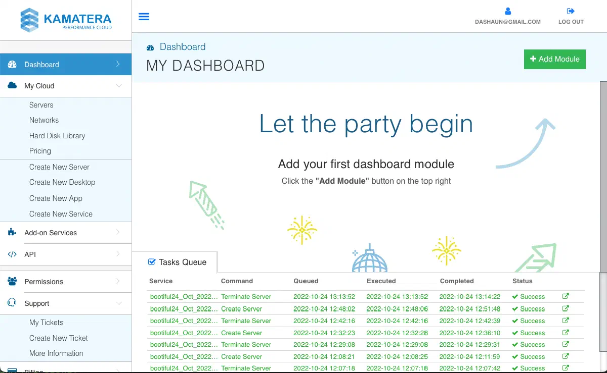Collapse the Support section chevron
This screenshot has height=373, width=607.
118,303
